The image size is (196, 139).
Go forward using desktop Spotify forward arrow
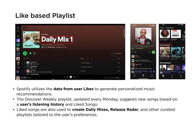pyautogui.click(x=27, y=28)
